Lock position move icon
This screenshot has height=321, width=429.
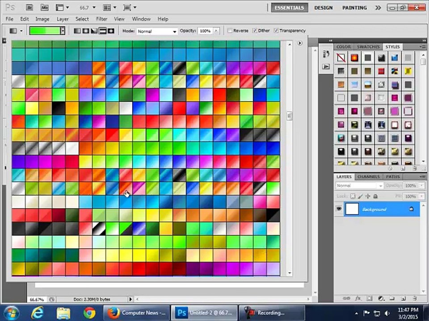(368, 196)
